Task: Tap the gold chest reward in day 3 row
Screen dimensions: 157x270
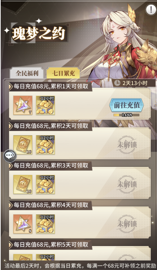Action: pyautogui.click(x=46, y=184)
